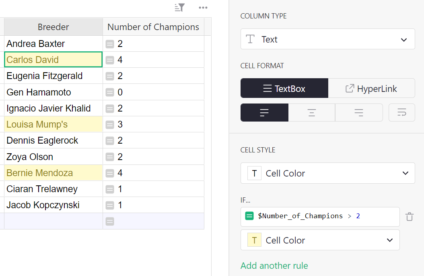
Task: Click the Add another rule link
Action: [x=274, y=266]
